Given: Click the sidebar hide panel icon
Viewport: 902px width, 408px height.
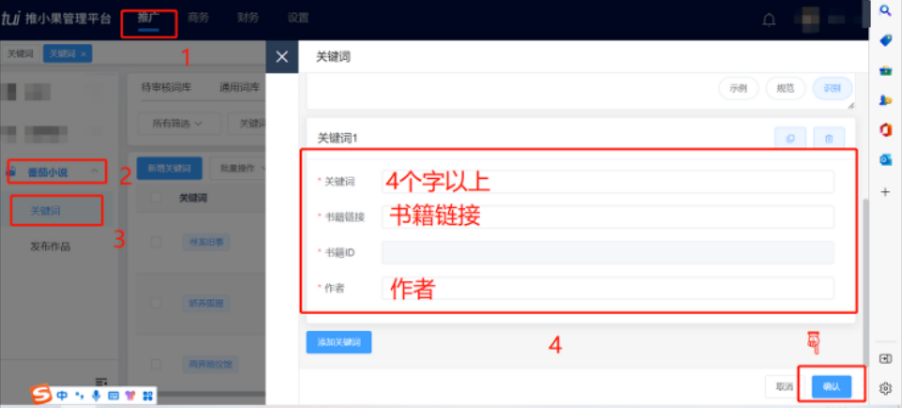Looking at the screenshot, I should coord(885,358).
